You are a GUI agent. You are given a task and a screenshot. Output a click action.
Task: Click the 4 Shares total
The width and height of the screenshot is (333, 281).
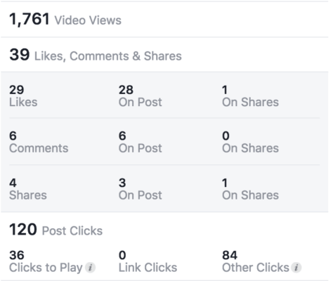point(28,189)
